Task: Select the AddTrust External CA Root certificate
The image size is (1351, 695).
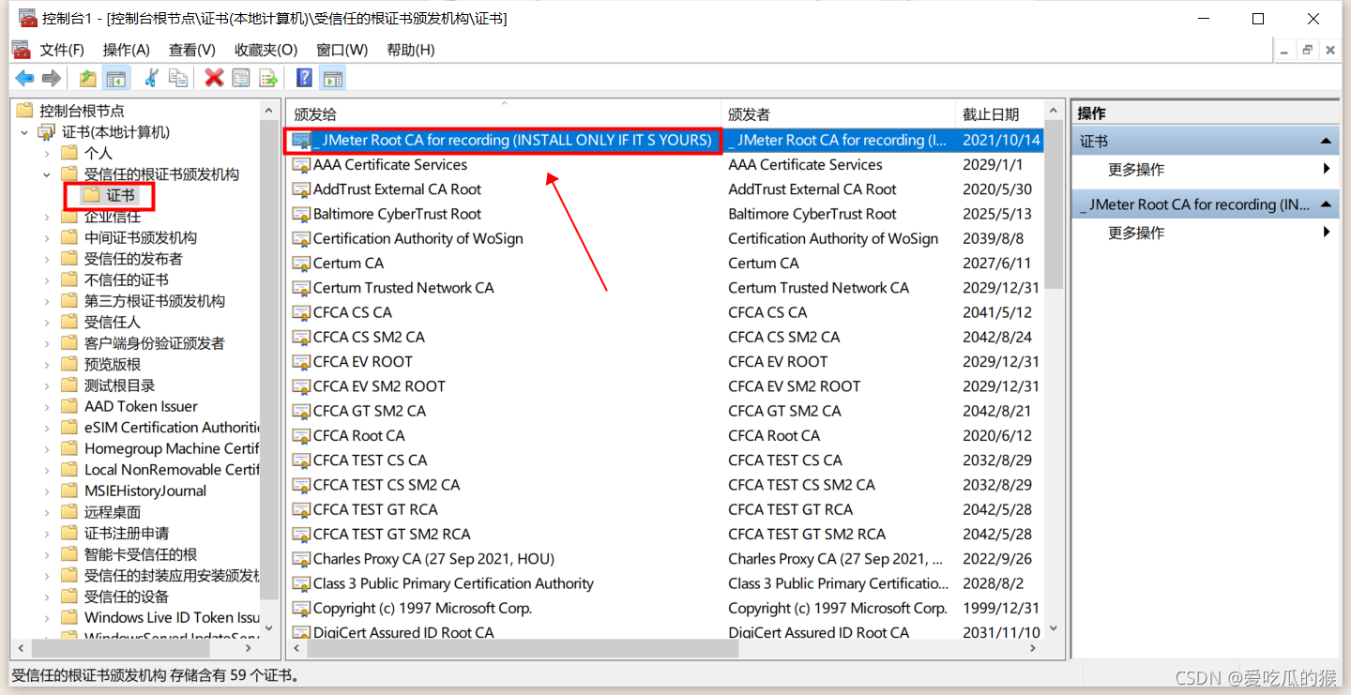Action: click(664, 189)
